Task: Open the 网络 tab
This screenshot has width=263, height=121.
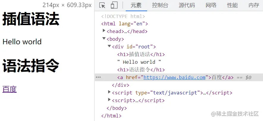Action: 211,5
